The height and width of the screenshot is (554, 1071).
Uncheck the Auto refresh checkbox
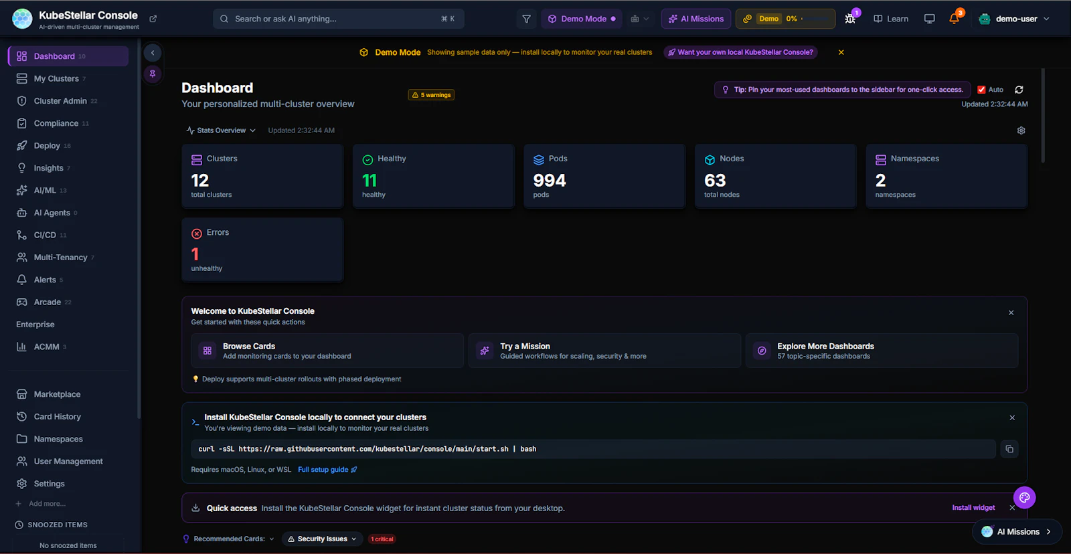[981, 90]
